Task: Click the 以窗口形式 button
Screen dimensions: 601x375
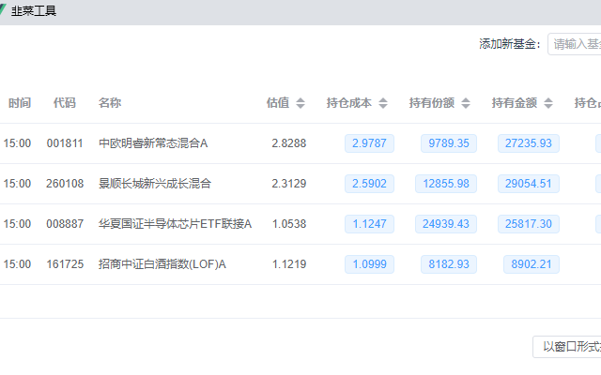Action: click(x=567, y=347)
